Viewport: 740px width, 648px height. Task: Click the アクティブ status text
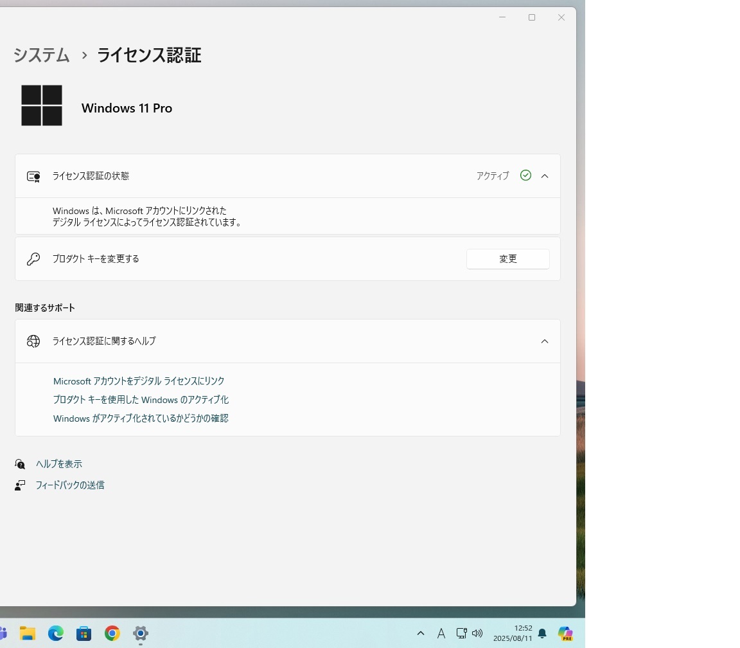pos(493,175)
